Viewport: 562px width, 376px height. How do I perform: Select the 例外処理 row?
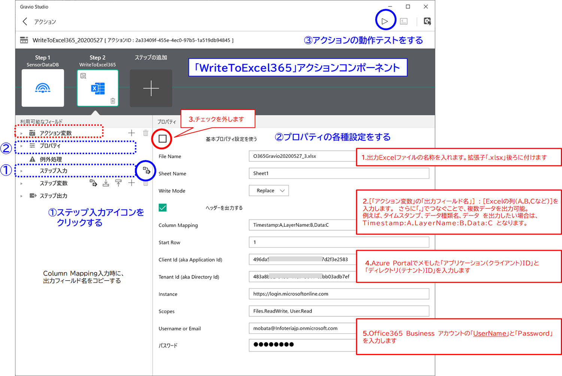point(51,159)
